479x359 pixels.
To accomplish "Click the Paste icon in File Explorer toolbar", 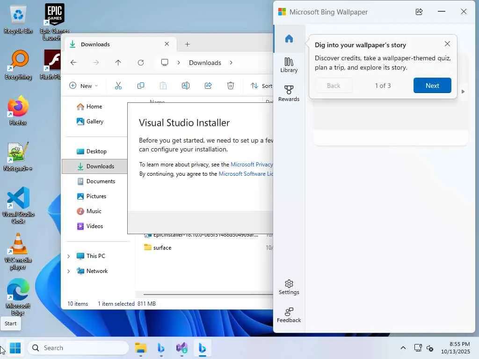I will [x=163, y=86].
